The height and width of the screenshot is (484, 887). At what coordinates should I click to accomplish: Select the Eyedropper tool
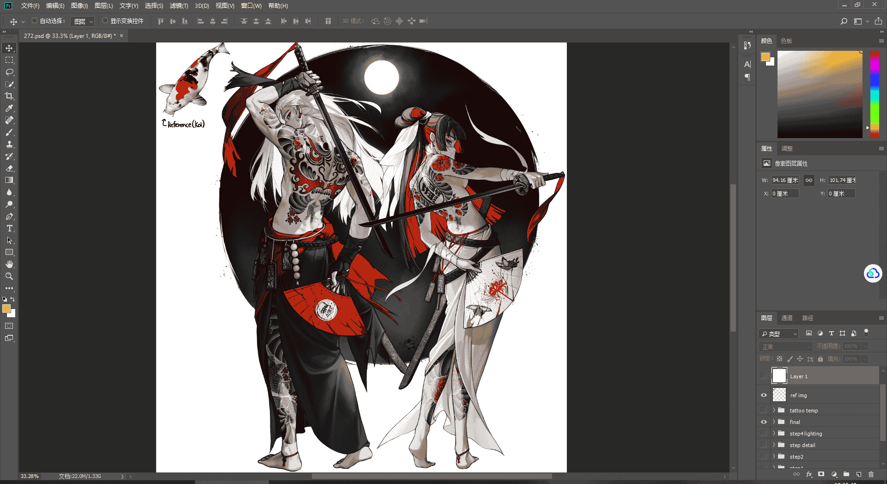(x=9, y=108)
